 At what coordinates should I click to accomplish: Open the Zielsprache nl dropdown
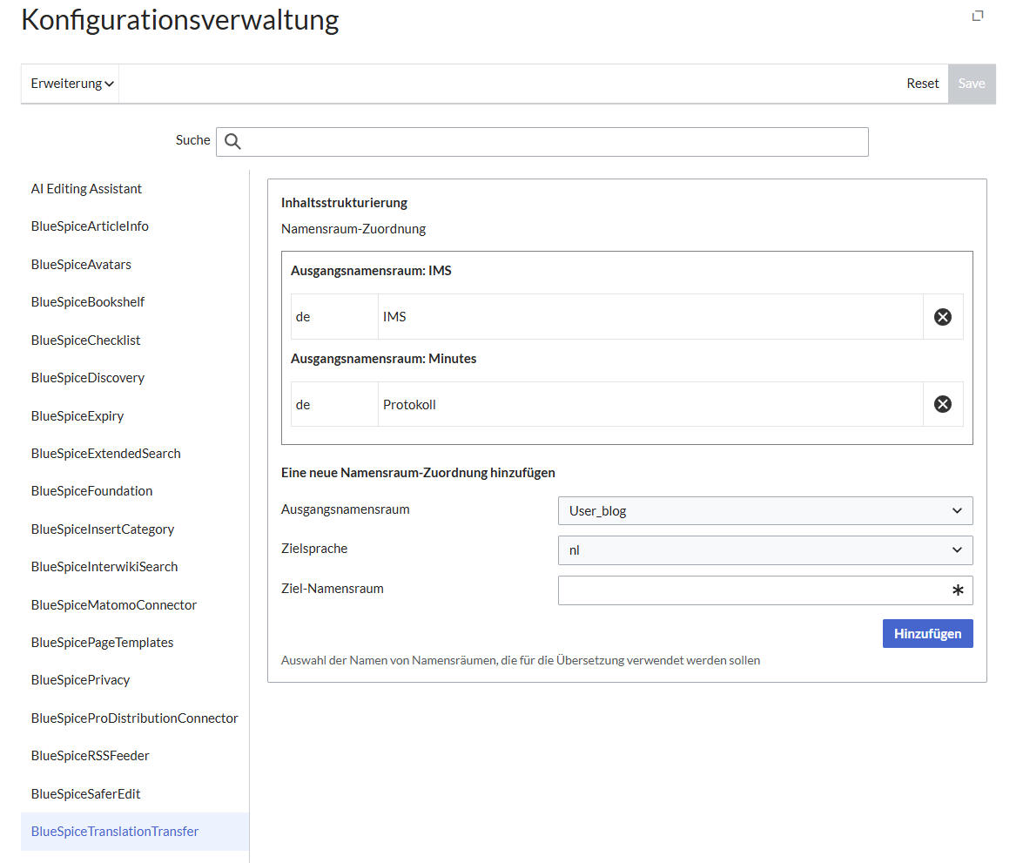pyautogui.click(x=764, y=550)
